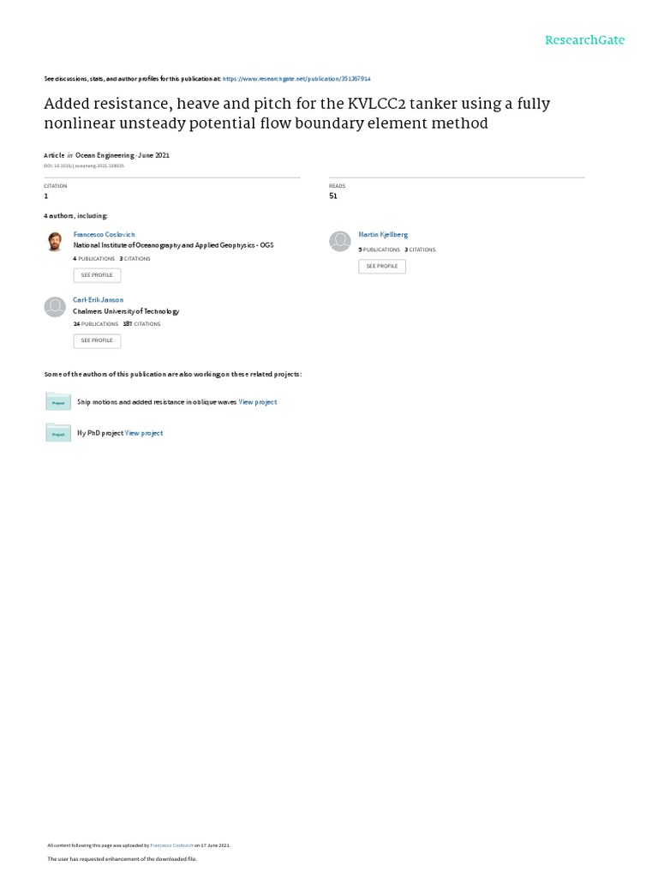Open the researchgate.net publication URL link
This screenshot has width=658, height=878.
pyautogui.click(x=296, y=78)
